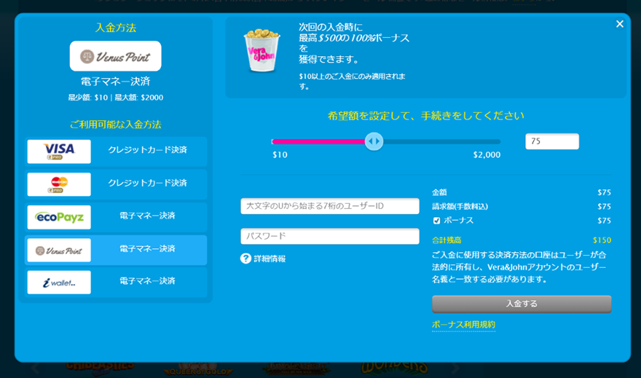This screenshot has height=378, width=641.
Task: Click the 合計残高 $150 value
Action: (602, 240)
